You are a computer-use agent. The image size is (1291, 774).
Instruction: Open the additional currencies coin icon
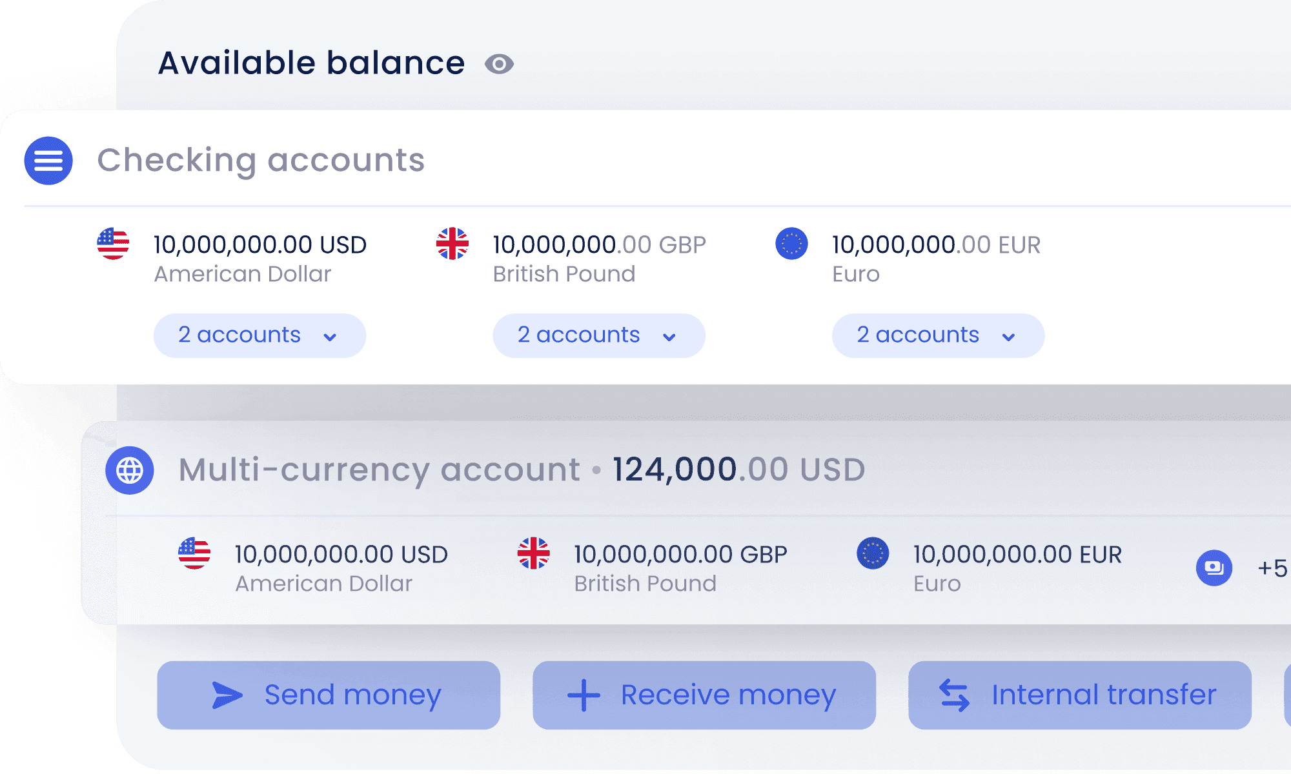(1214, 568)
